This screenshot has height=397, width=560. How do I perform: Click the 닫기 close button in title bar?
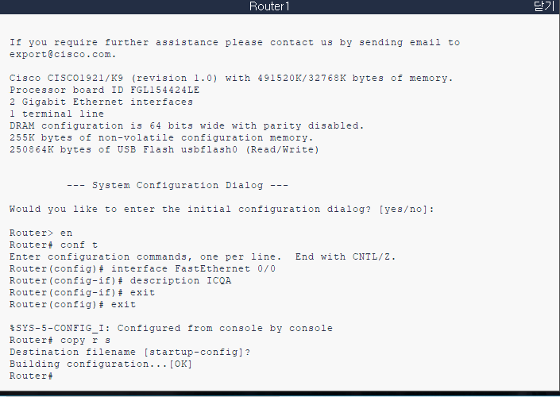click(x=544, y=6)
